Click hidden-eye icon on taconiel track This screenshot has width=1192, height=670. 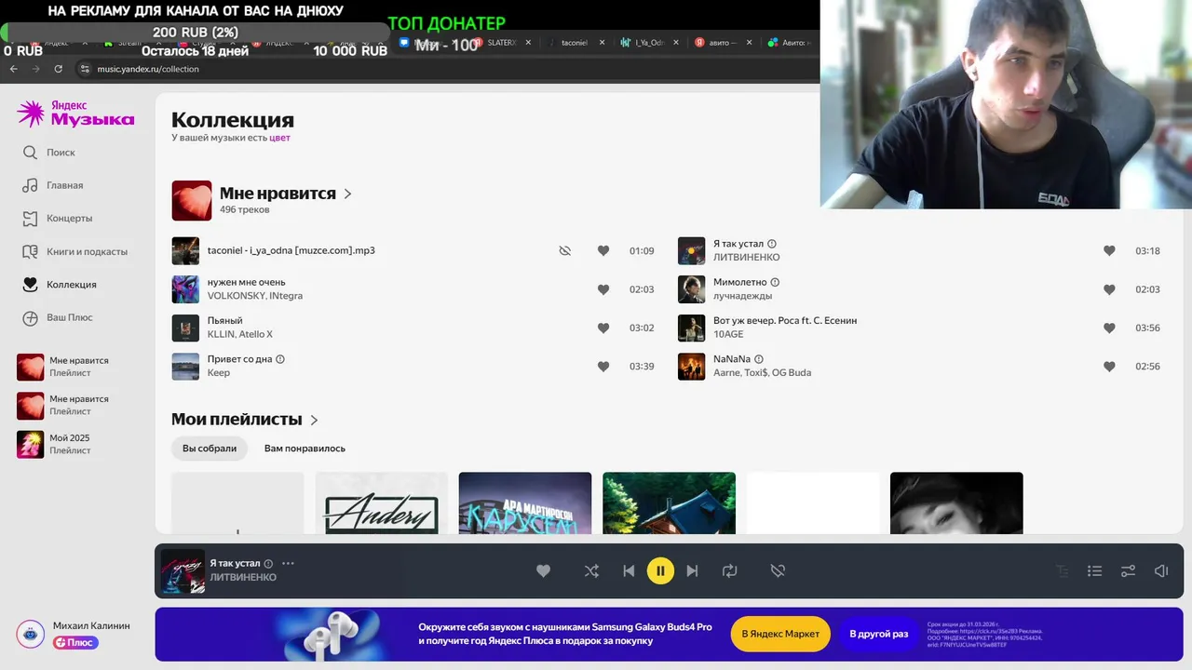click(564, 251)
